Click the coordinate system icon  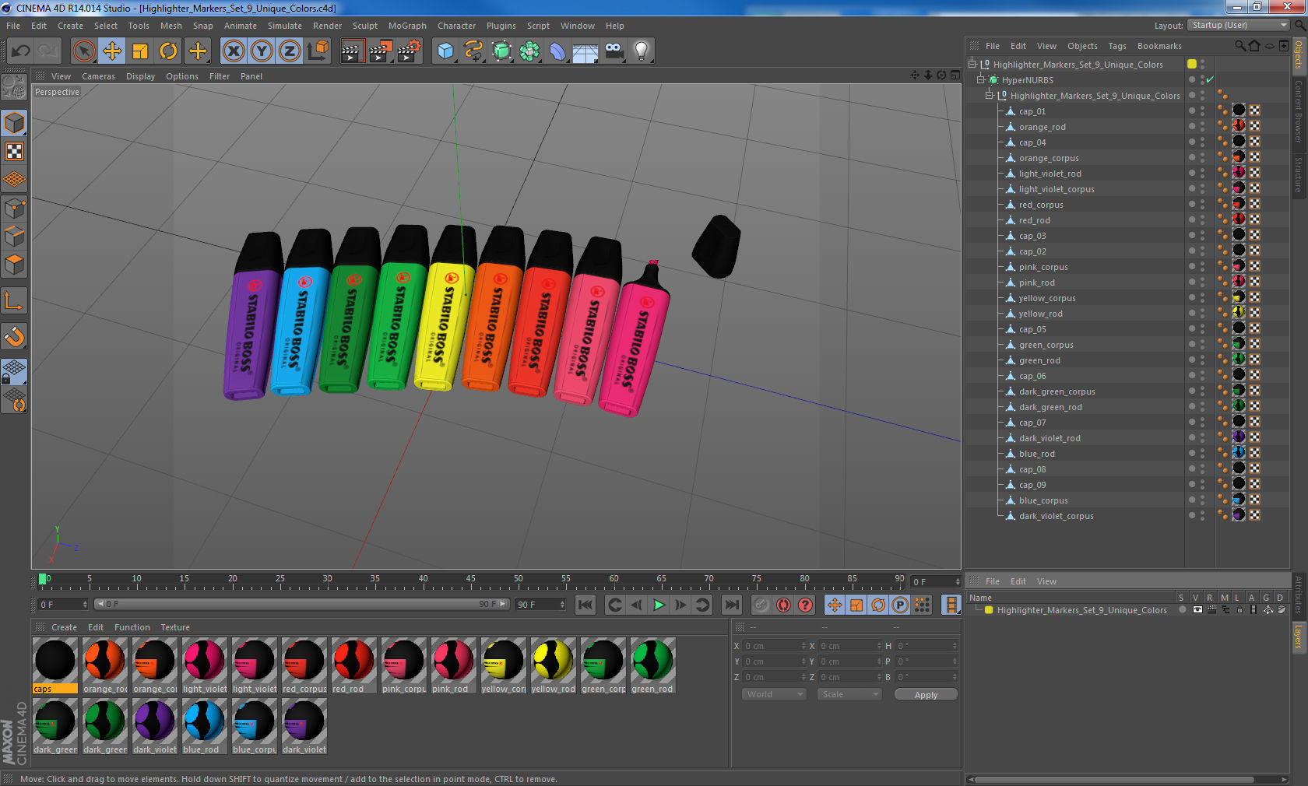coord(318,51)
